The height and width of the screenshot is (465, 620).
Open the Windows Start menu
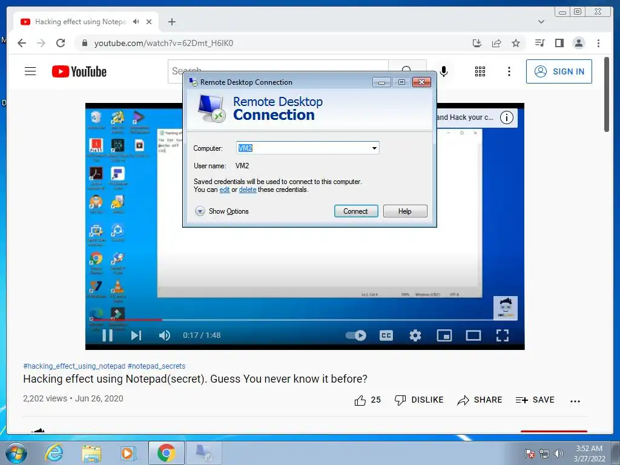16,453
